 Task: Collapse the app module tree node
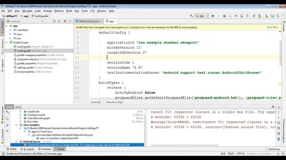click(6, 26)
